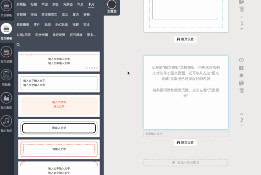Select the 新模板 category

tap(21, 4)
